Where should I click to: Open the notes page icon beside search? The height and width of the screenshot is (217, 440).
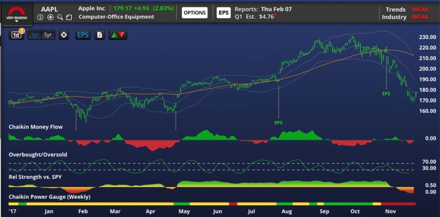pos(69,18)
